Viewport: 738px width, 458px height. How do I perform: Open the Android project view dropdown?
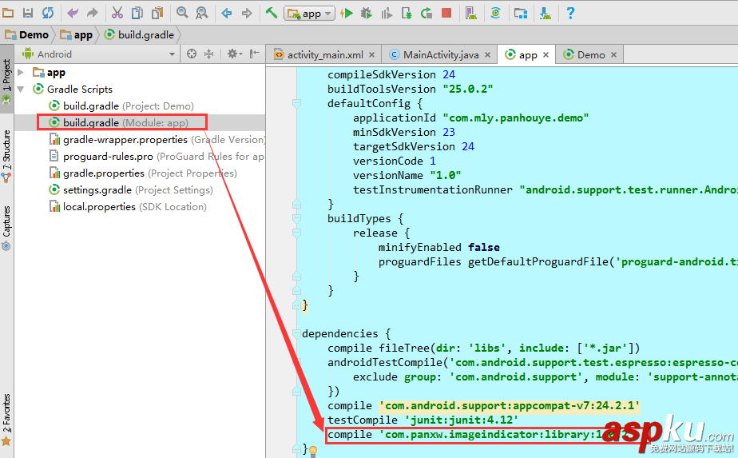point(98,54)
